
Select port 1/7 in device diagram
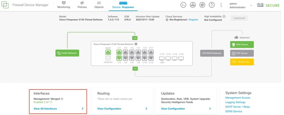click(x=138, y=52)
